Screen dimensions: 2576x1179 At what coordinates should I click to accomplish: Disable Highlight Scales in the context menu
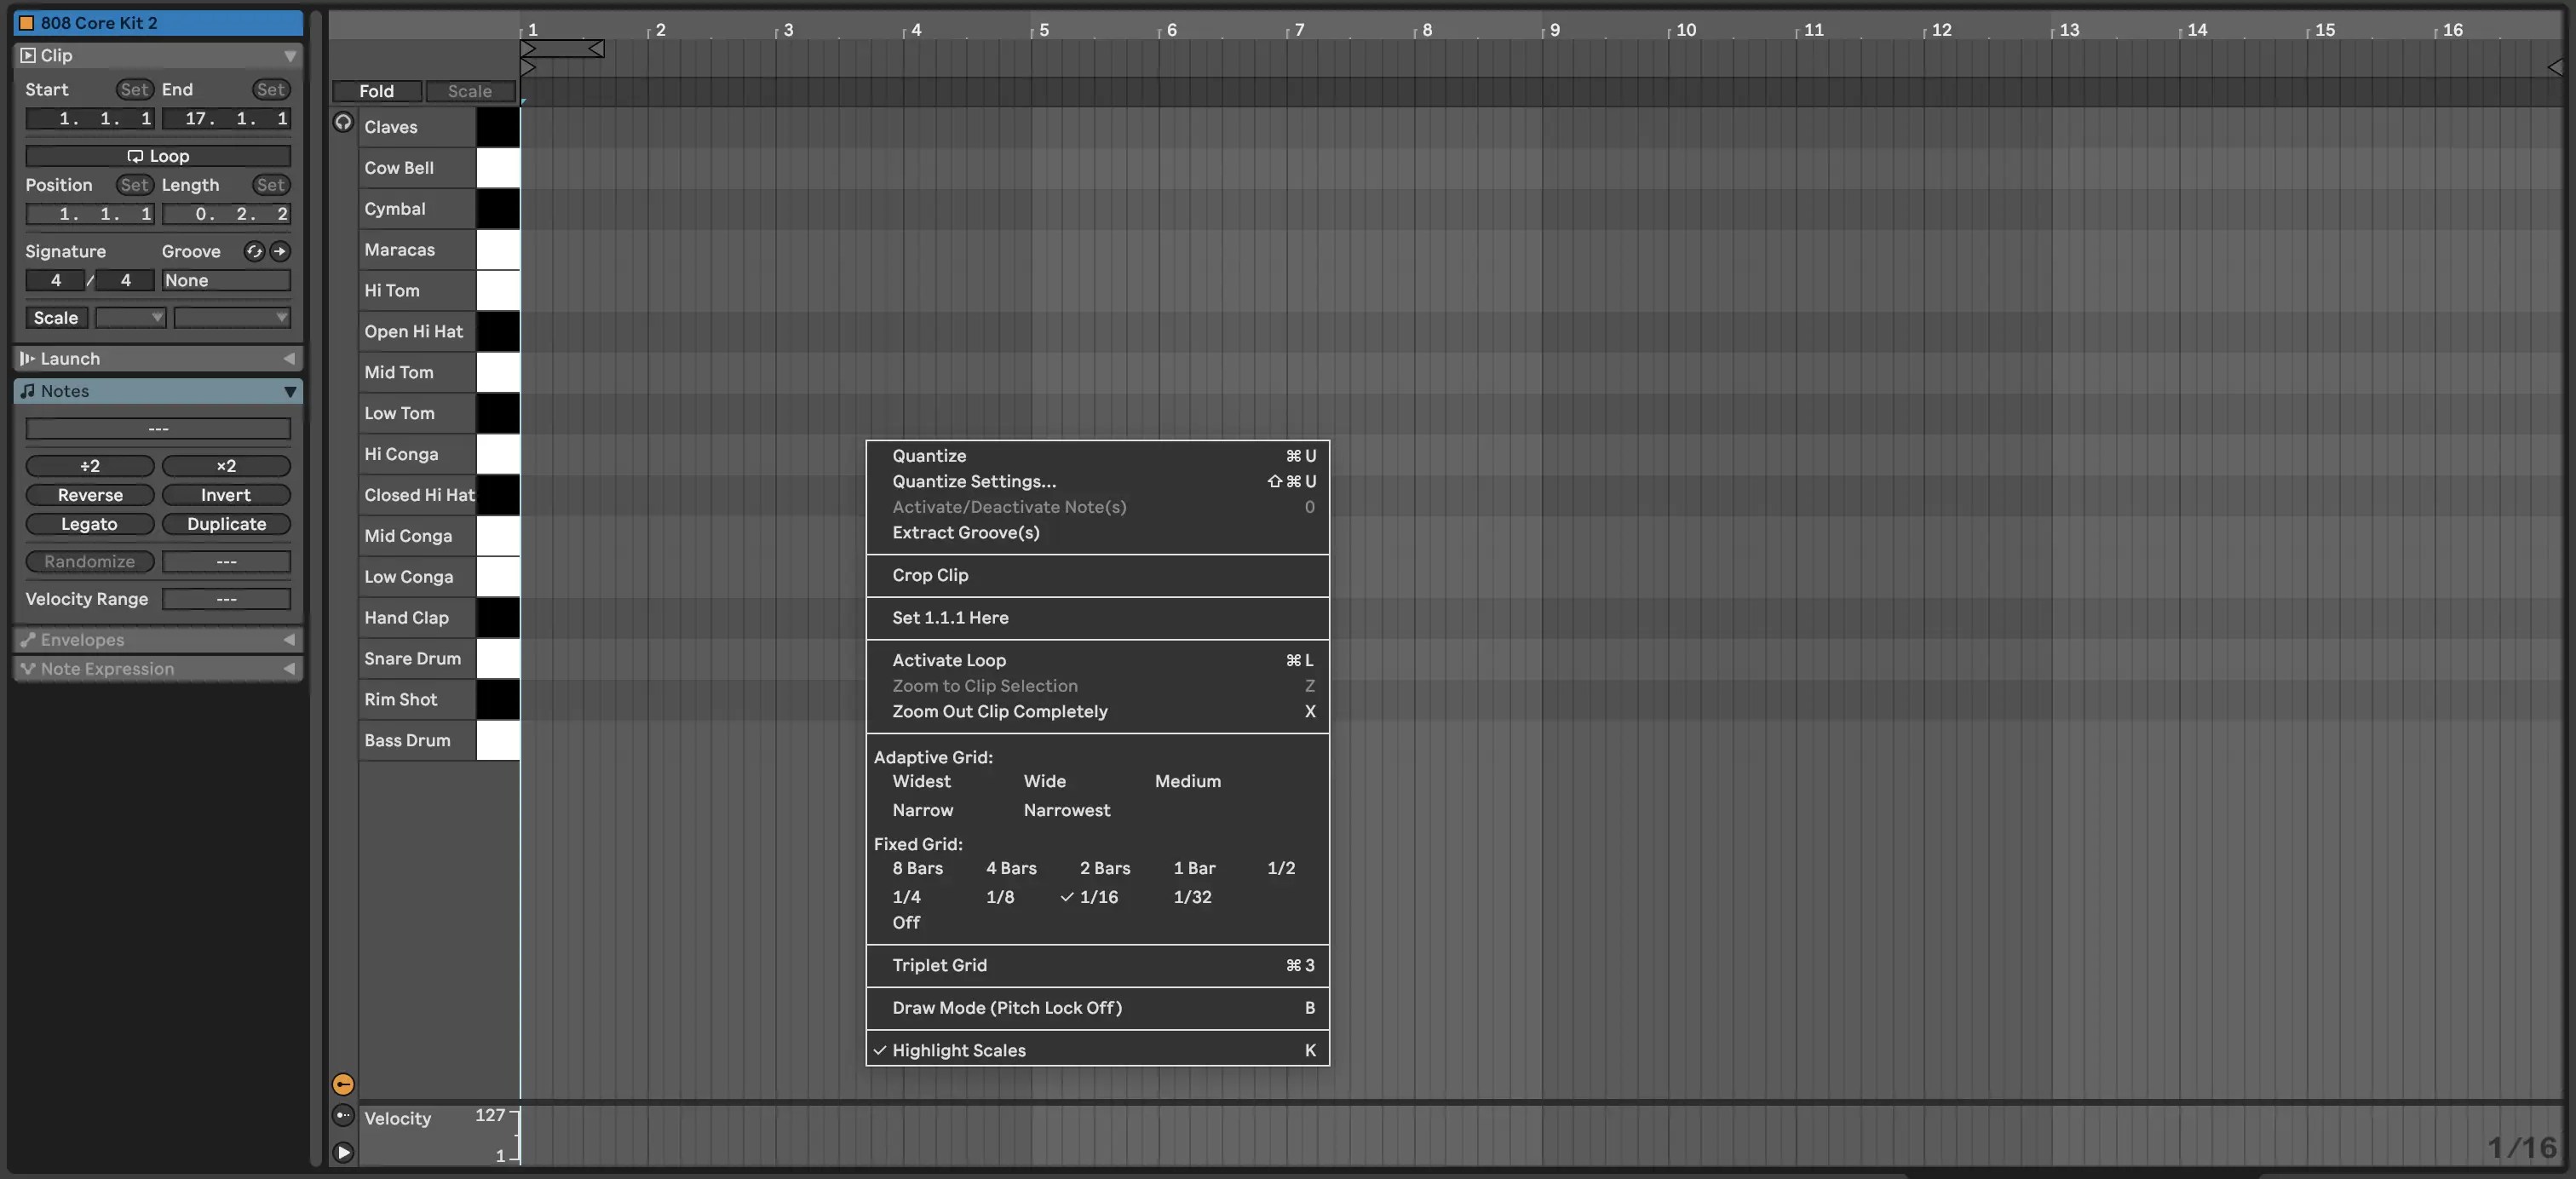pos(957,1050)
